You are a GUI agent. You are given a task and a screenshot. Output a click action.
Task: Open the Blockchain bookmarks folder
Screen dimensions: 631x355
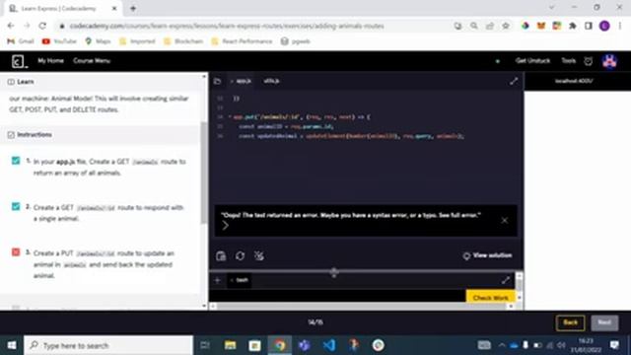point(183,41)
